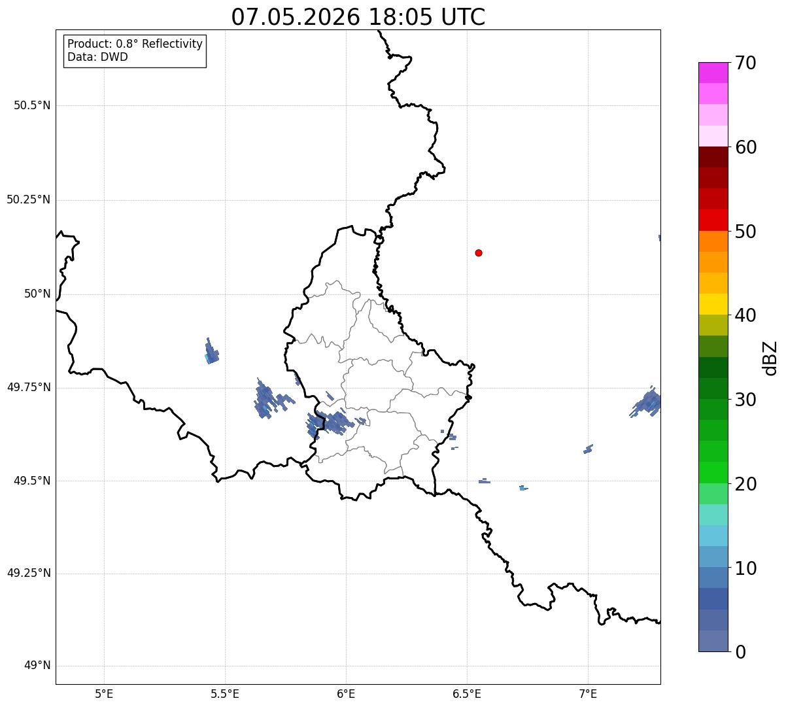Click the small echo near 7°E 49.6°N
Image resolution: width=786 pixels, height=707 pixels.
click(588, 449)
